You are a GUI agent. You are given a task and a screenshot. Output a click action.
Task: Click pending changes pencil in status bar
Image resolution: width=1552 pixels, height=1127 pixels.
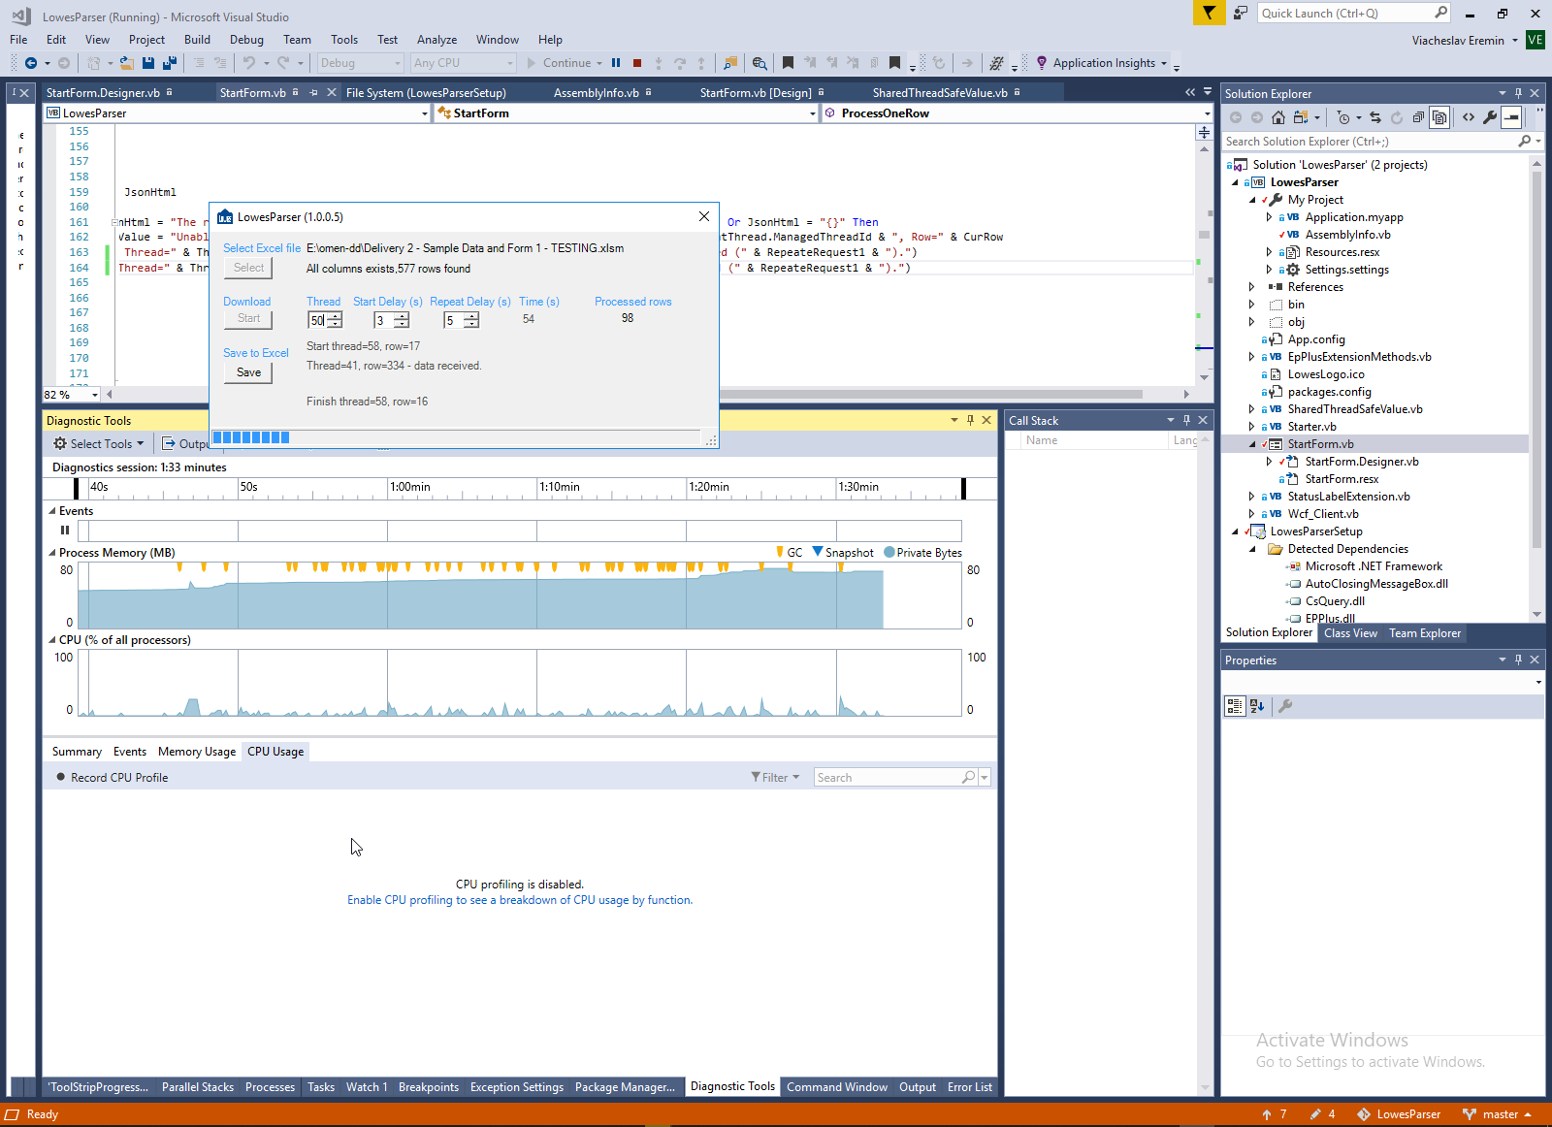pyautogui.click(x=1315, y=1114)
